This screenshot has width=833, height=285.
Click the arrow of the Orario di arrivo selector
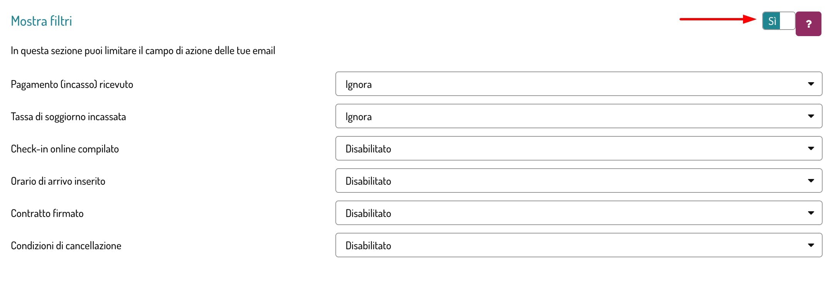pos(811,181)
